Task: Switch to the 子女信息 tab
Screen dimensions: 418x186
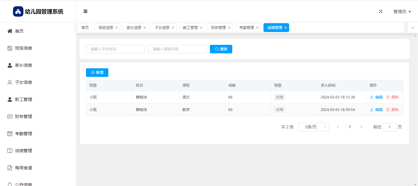Action: pyautogui.click(x=162, y=28)
